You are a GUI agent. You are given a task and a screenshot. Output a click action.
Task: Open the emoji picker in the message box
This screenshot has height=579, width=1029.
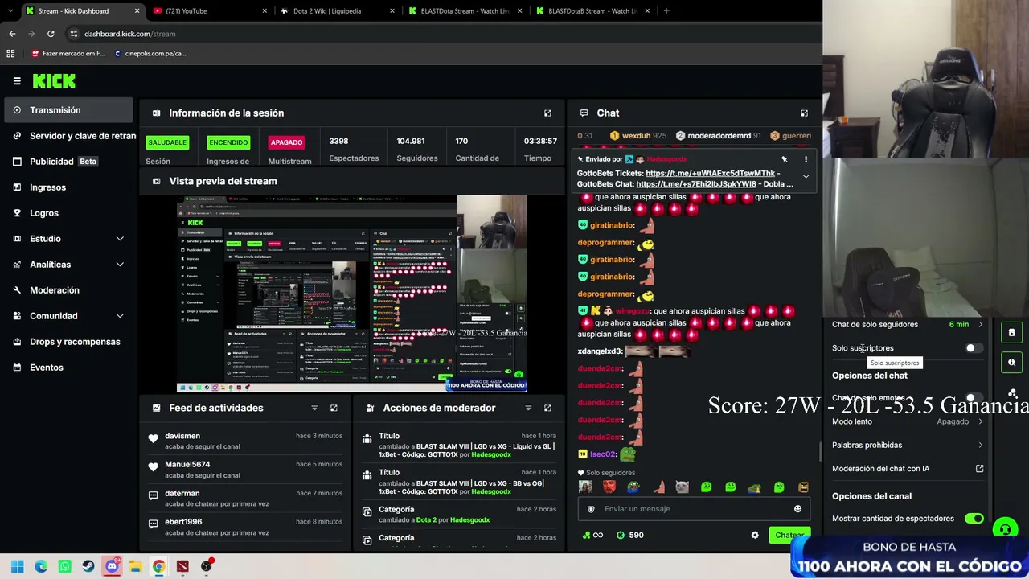click(x=797, y=509)
